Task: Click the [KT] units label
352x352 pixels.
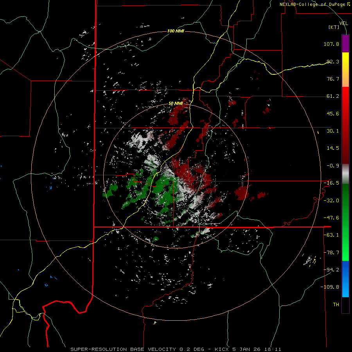Action: (x=334, y=27)
